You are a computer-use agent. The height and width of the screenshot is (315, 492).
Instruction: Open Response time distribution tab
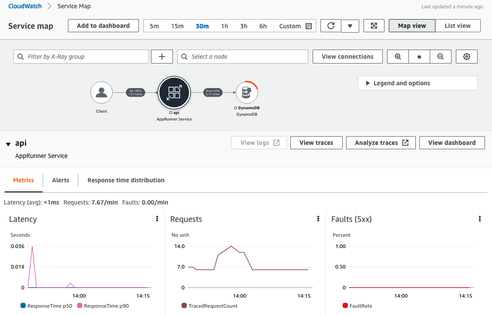coord(126,180)
